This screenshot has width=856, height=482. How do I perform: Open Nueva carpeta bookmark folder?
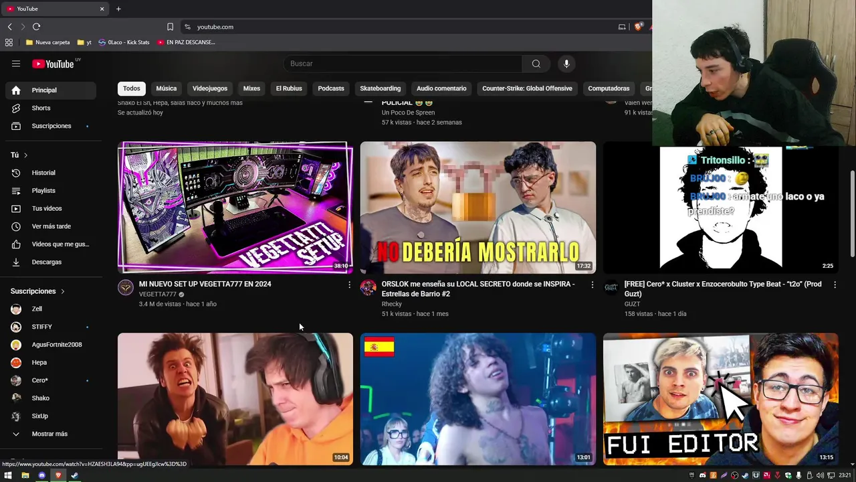point(47,42)
